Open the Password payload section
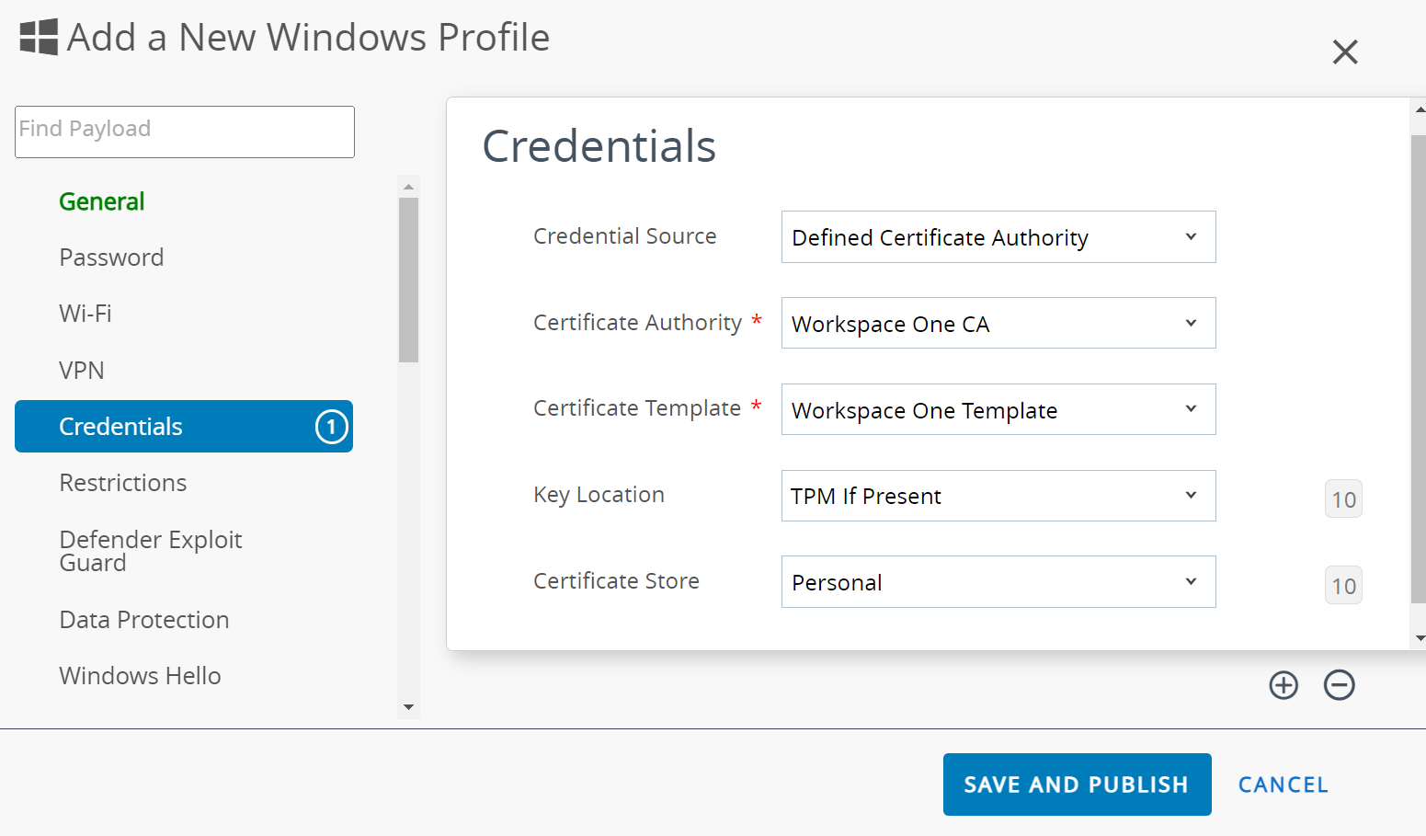Viewport: 1426px width, 836px height. [x=111, y=258]
